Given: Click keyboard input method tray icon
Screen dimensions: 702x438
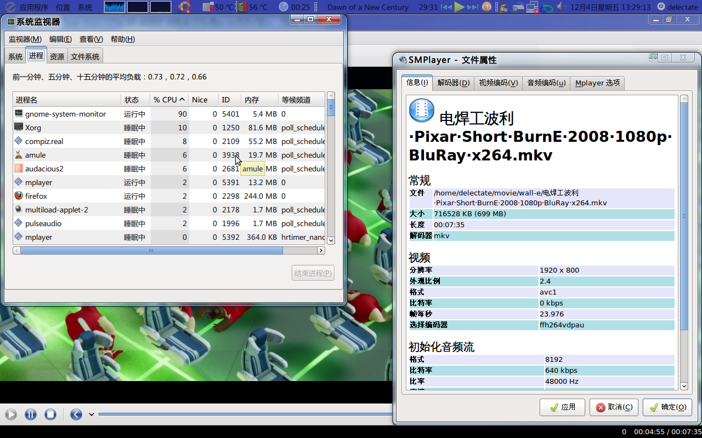Looking at the screenshot, I should 518,7.
